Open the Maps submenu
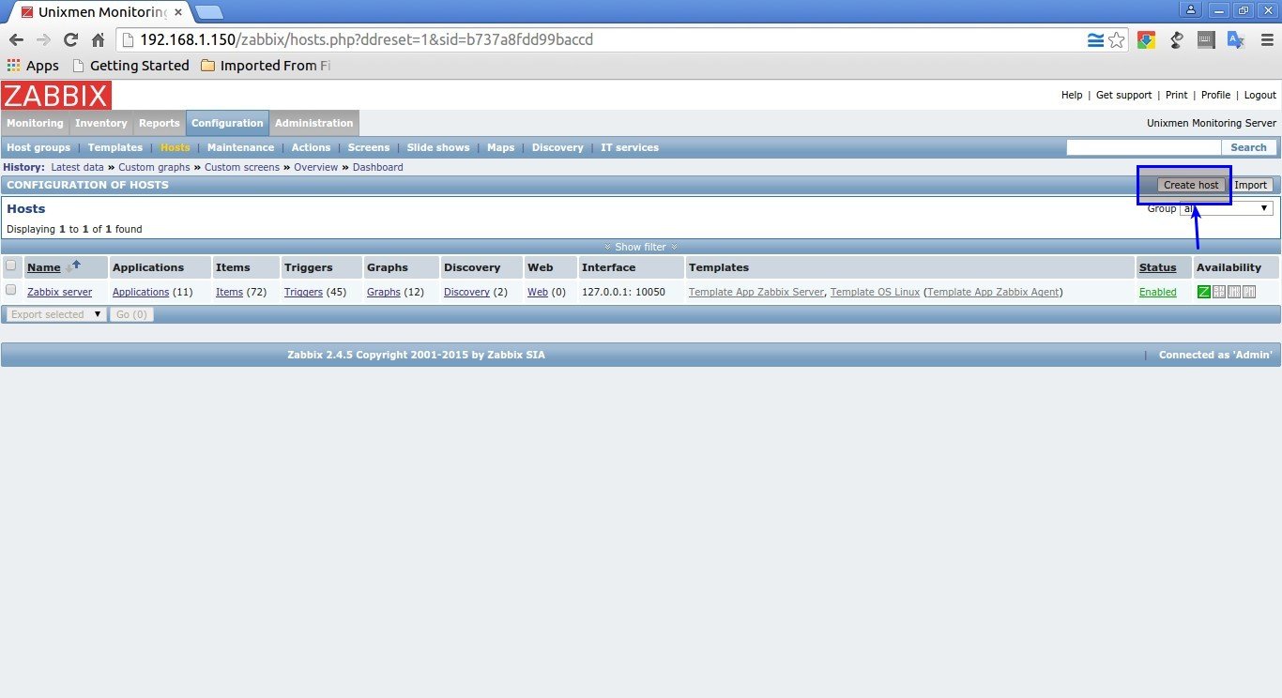Image resolution: width=1282 pixels, height=698 pixels. [x=501, y=147]
